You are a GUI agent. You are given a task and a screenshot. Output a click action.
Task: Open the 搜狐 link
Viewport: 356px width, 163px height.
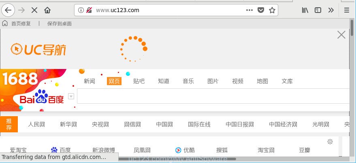click(222, 150)
